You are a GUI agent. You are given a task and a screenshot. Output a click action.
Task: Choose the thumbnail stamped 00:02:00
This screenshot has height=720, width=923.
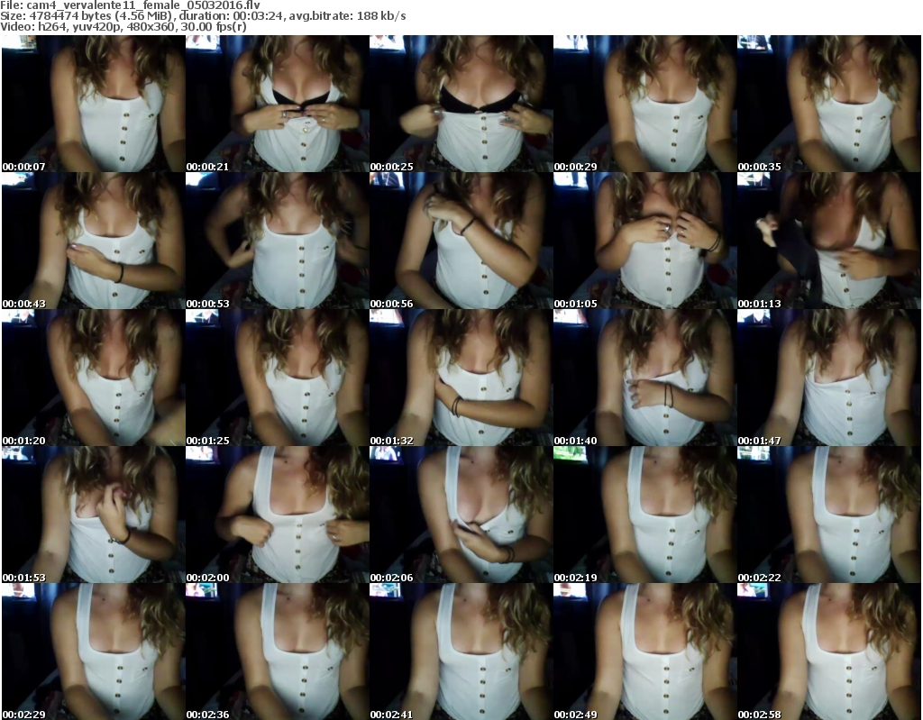tap(278, 515)
